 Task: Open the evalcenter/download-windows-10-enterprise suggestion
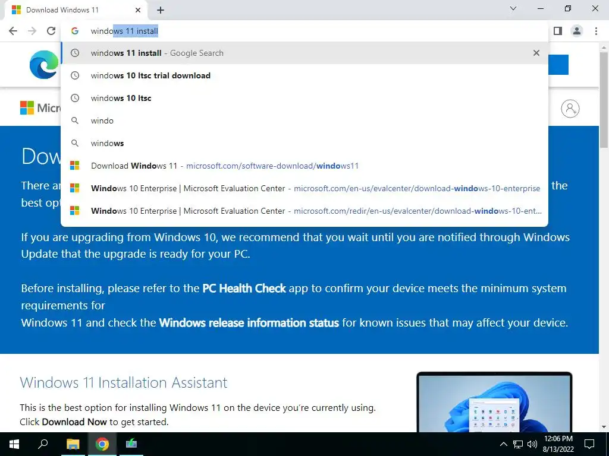coord(304,188)
